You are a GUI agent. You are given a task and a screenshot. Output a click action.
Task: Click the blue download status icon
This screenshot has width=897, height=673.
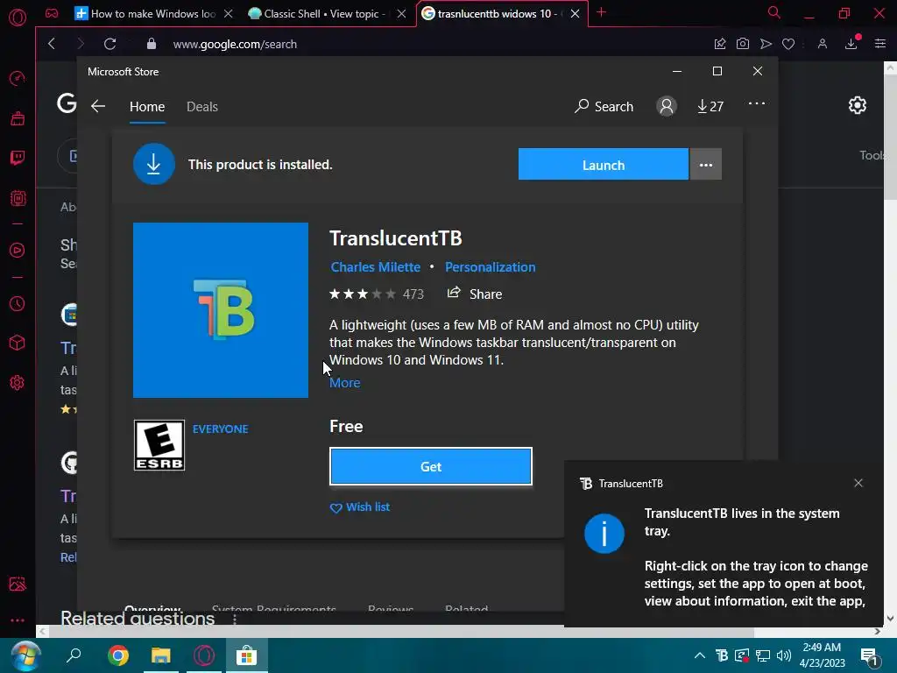pyautogui.click(x=154, y=164)
